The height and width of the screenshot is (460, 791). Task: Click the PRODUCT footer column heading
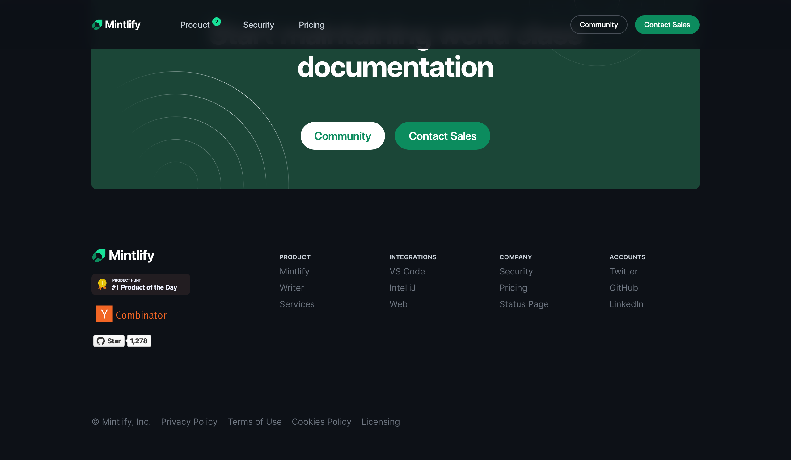[295, 257]
